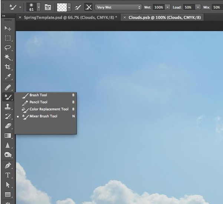The height and width of the screenshot is (204, 223).
Task: Open the Very Wet blending preset dropdown
Action: 118,7
